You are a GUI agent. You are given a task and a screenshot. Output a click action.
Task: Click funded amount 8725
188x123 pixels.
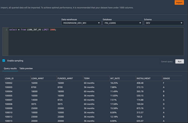click(x=60, y=100)
